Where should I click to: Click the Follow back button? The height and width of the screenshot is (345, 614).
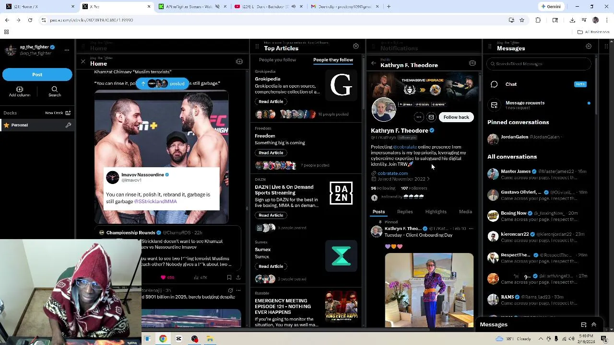(456, 117)
